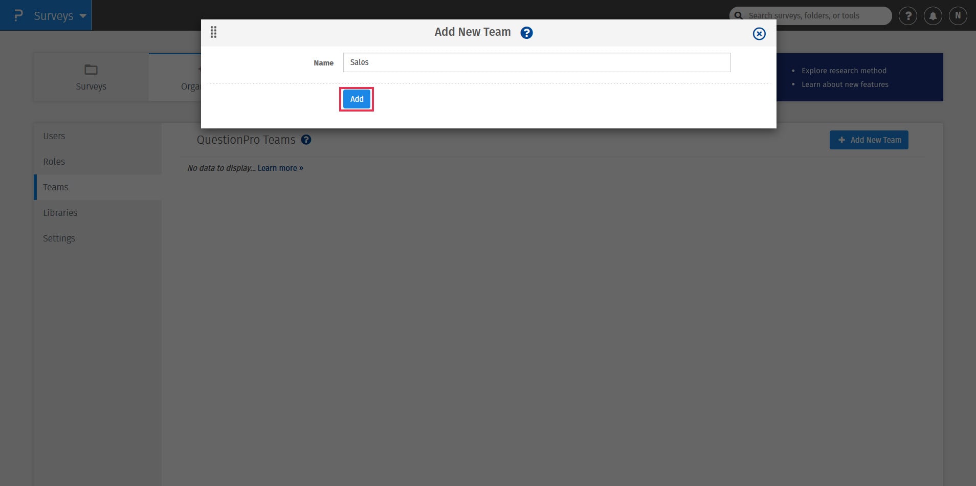Close the Add New Team dialog

click(759, 34)
